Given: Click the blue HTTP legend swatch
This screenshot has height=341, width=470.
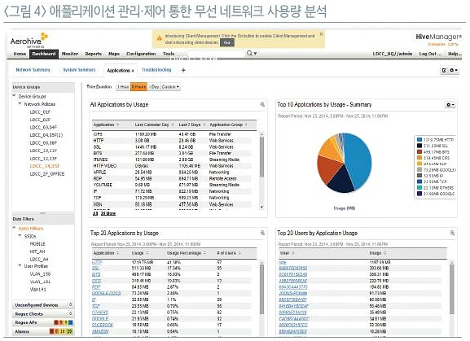Looking at the screenshot, I should pyautogui.click(x=419, y=139).
